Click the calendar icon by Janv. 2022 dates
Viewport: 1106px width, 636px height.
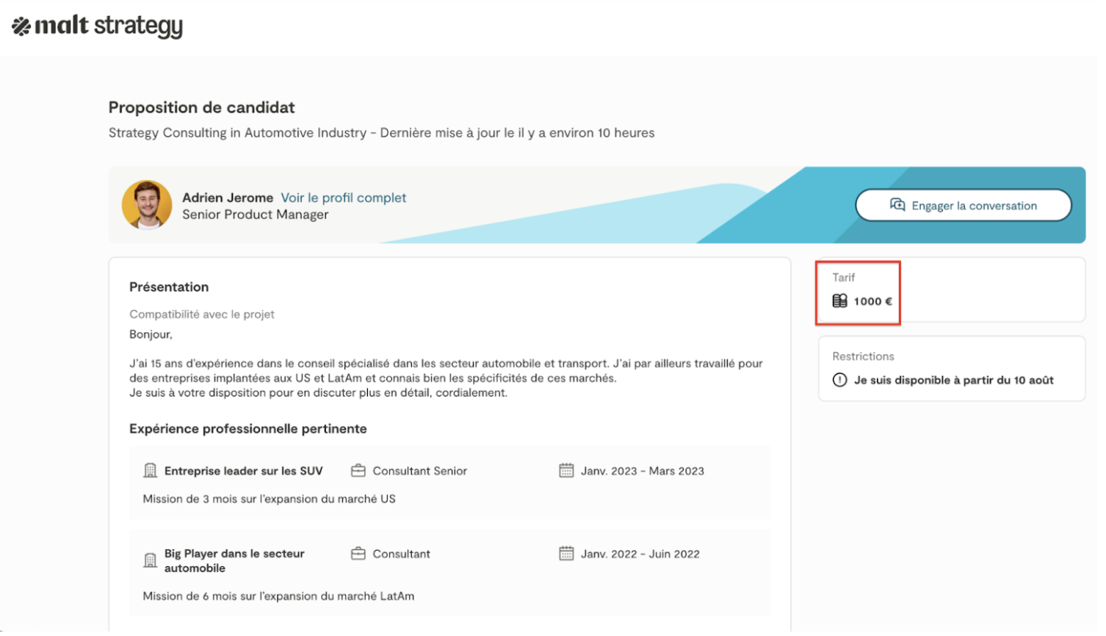[566, 554]
